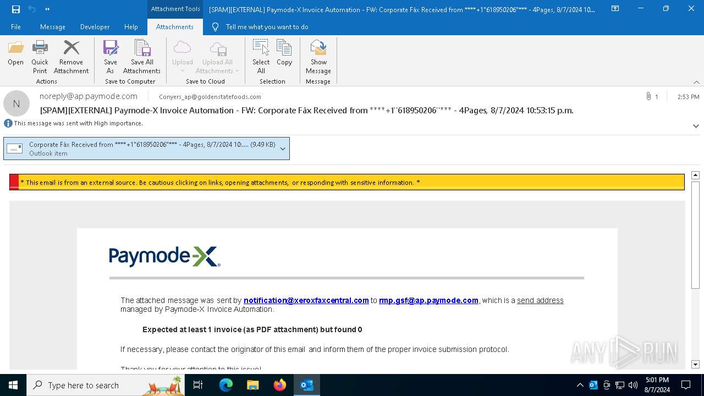Open the File menu
The height and width of the screenshot is (396, 704).
16,27
